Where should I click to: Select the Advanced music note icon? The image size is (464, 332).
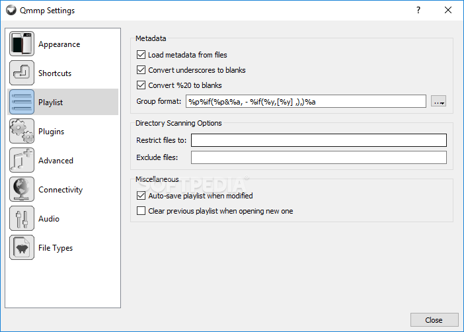click(x=22, y=160)
